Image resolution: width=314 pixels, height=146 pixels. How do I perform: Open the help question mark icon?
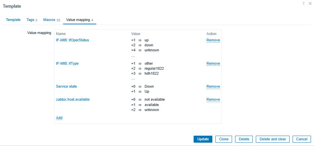click(x=304, y=3)
